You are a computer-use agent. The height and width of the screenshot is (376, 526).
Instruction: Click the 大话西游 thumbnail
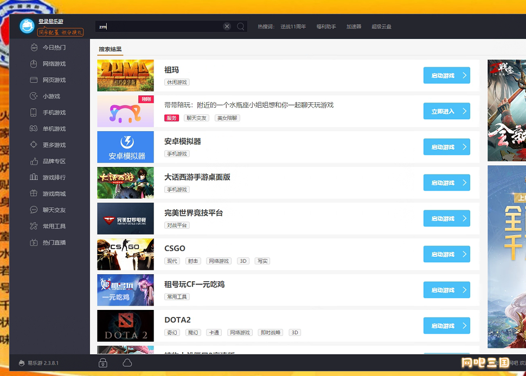tap(125, 183)
